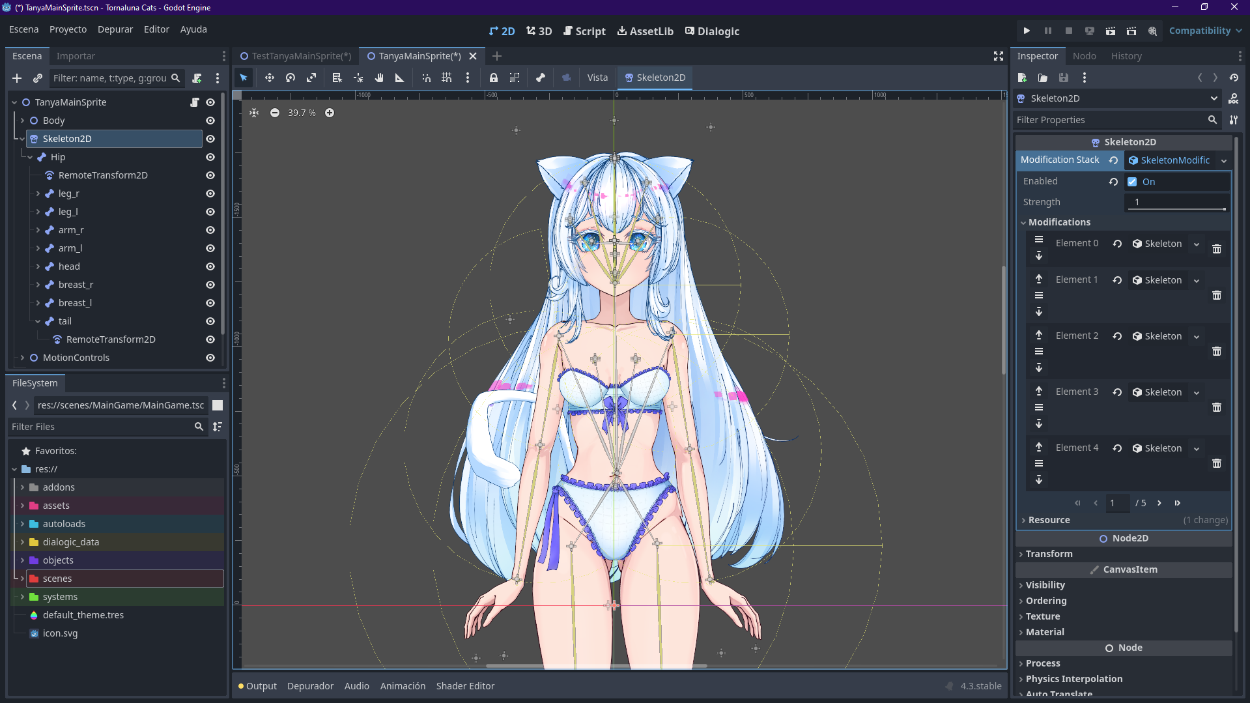Image resolution: width=1250 pixels, height=703 pixels.
Task: Hide the Body node visibility
Action: click(210, 121)
